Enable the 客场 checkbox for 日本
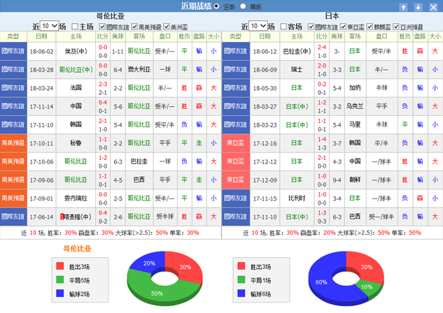The height and width of the screenshot is (313, 443). 283,27
